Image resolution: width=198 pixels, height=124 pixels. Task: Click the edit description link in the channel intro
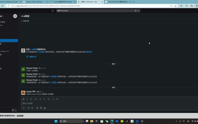pos(89,52)
